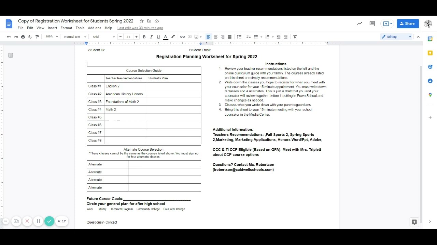Open the activity dashboard trend icon
This screenshot has height=245, width=437.
pyautogui.click(x=360, y=23)
